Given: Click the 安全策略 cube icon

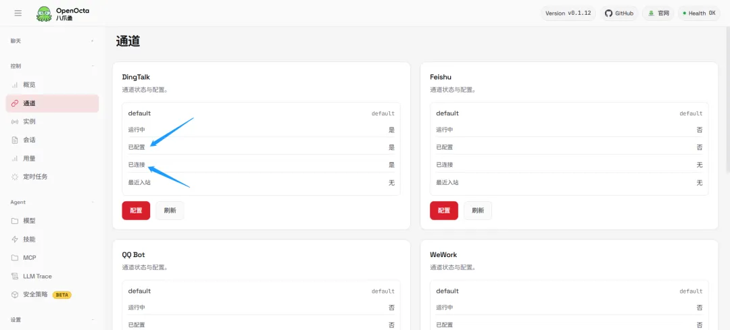Looking at the screenshot, I should pos(15,295).
